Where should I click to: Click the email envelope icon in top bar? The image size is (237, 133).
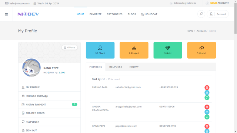(7, 3)
